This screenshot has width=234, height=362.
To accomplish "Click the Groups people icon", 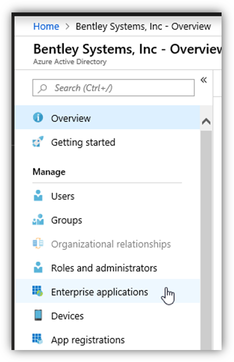I will click(38, 220).
